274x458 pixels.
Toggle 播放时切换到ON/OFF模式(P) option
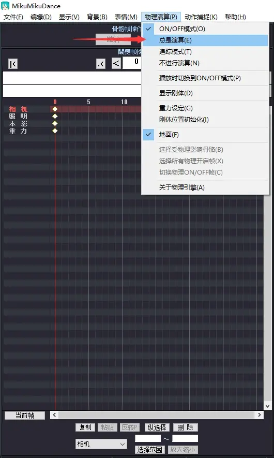[205, 78]
